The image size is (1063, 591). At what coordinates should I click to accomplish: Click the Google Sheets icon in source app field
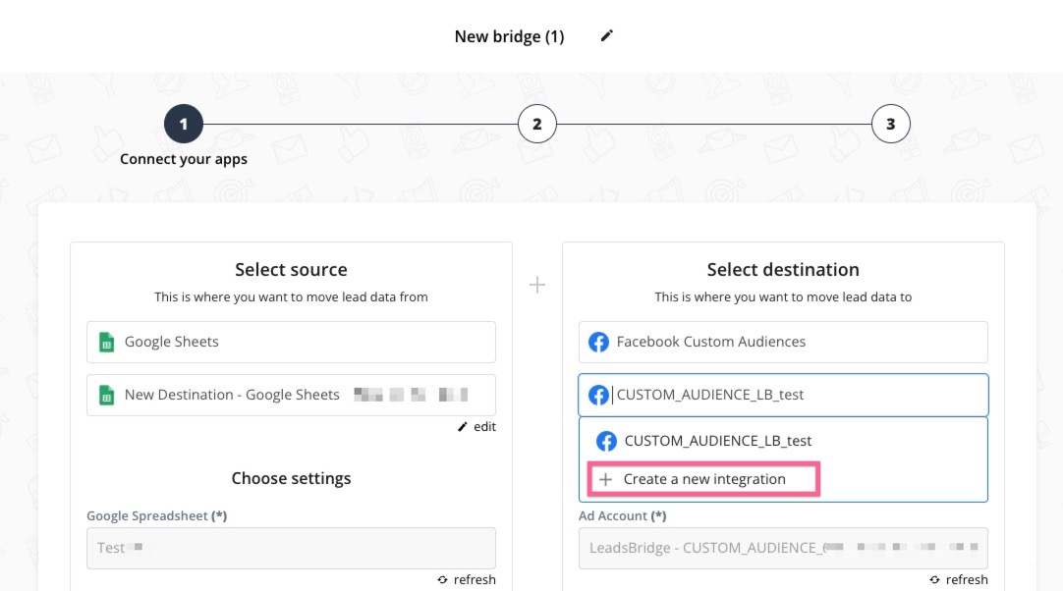click(x=106, y=343)
